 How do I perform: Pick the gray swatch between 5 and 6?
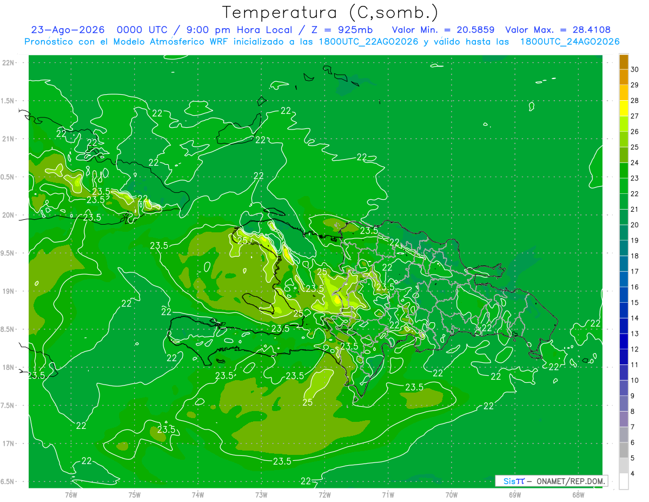click(624, 451)
